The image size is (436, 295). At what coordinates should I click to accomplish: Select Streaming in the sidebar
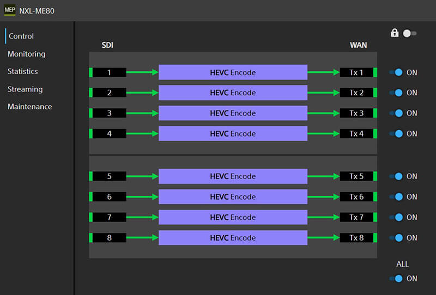click(25, 89)
